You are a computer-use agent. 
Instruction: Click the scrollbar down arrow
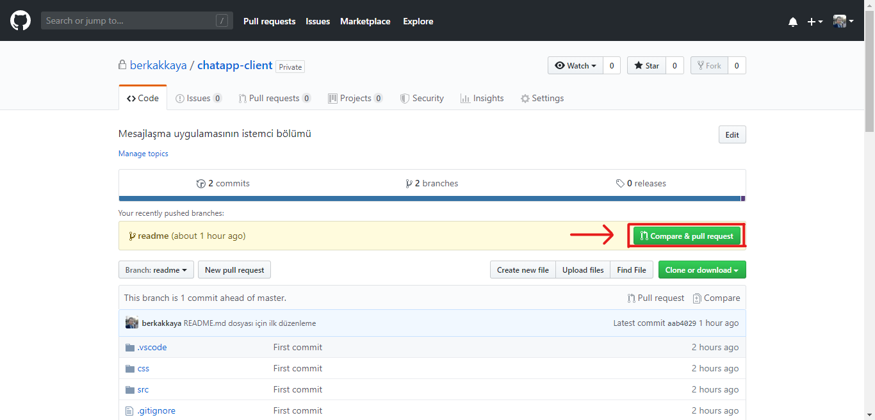869,414
